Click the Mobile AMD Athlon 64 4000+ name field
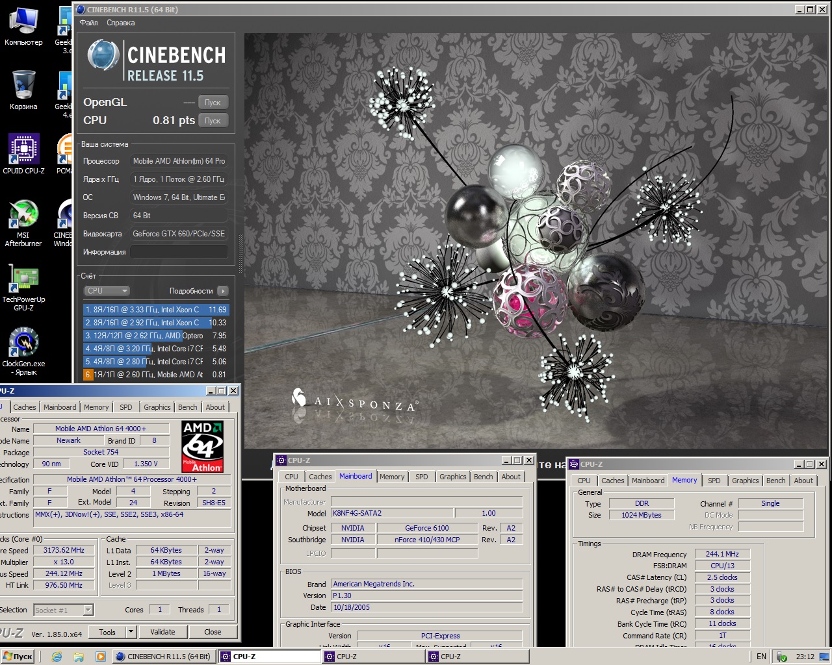 (101, 429)
